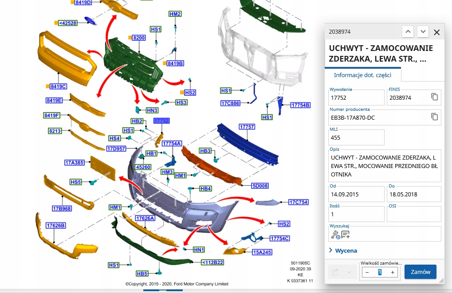Select callout 17626B lower spoiler

[56, 226]
